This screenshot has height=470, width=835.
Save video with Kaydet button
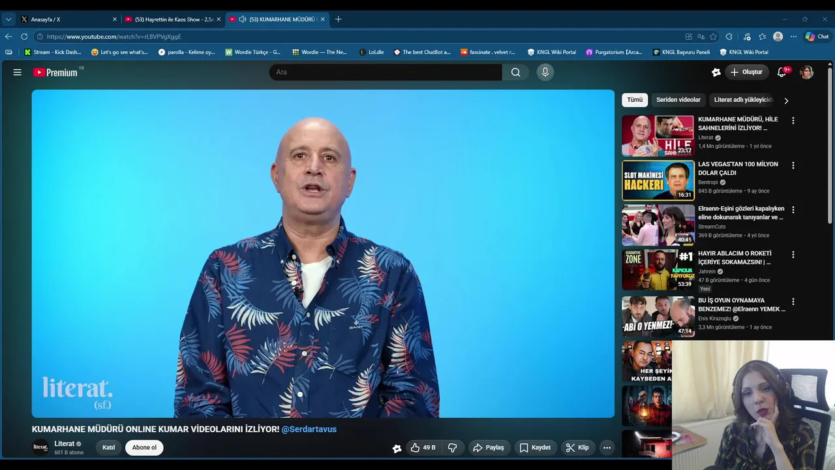535,447
